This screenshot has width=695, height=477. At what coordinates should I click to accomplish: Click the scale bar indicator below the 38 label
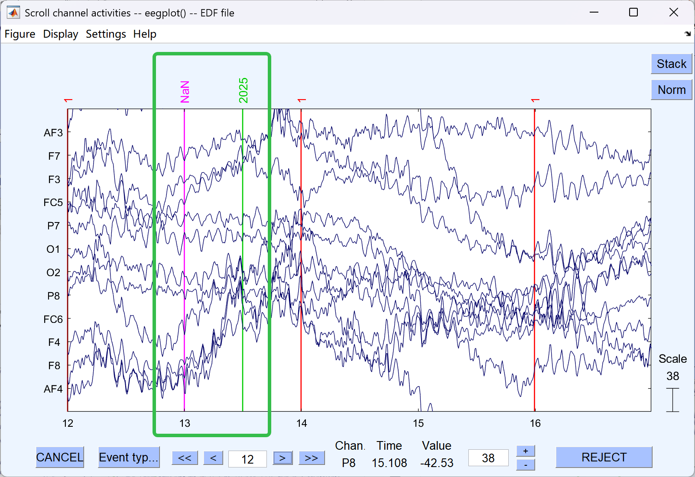point(672,400)
